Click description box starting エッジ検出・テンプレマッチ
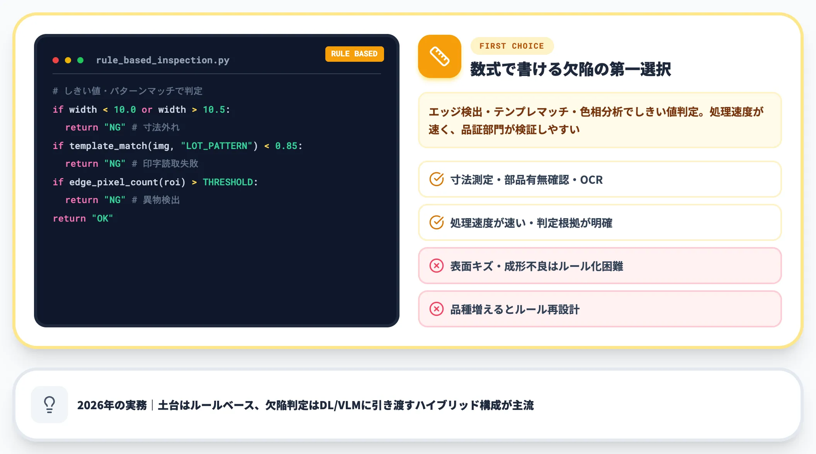 click(x=600, y=120)
